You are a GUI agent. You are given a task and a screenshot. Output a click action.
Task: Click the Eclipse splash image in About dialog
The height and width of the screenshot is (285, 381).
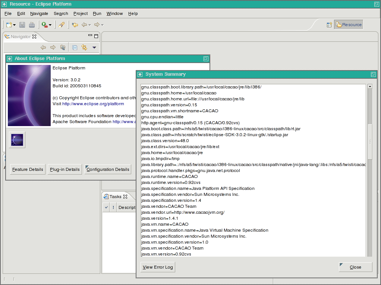pyautogui.click(x=29, y=95)
